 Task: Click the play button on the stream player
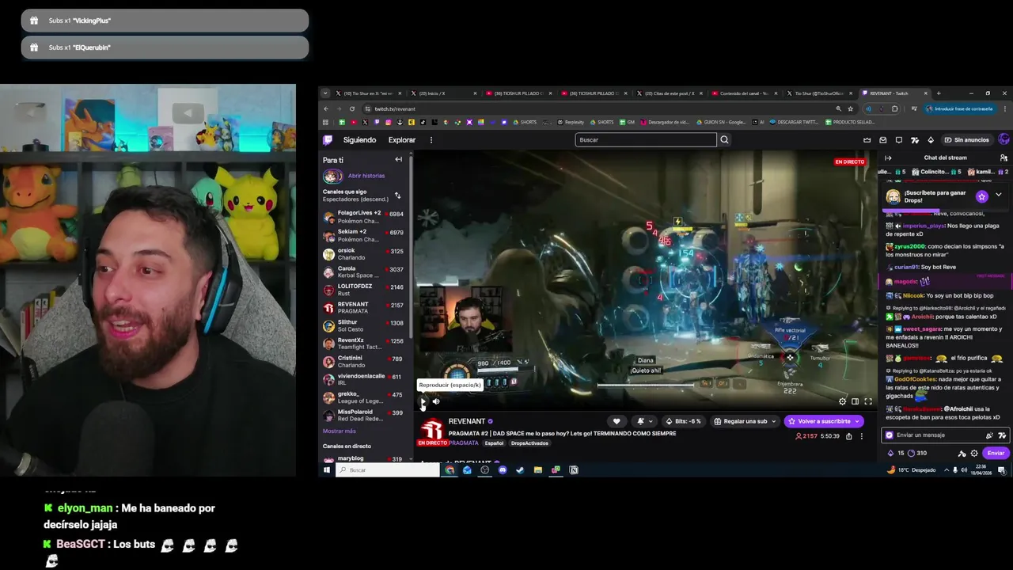[x=423, y=401]
